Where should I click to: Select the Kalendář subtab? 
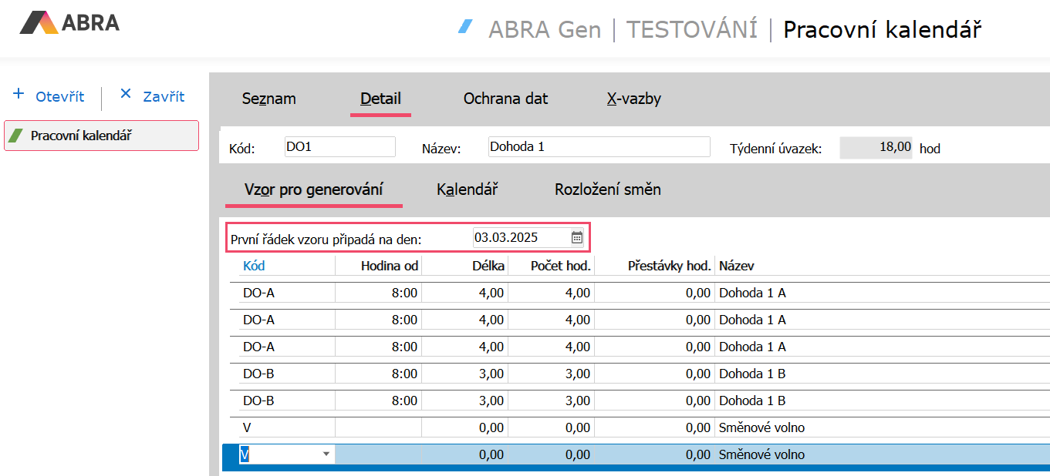pyautogui.click(x=467, y=189)
